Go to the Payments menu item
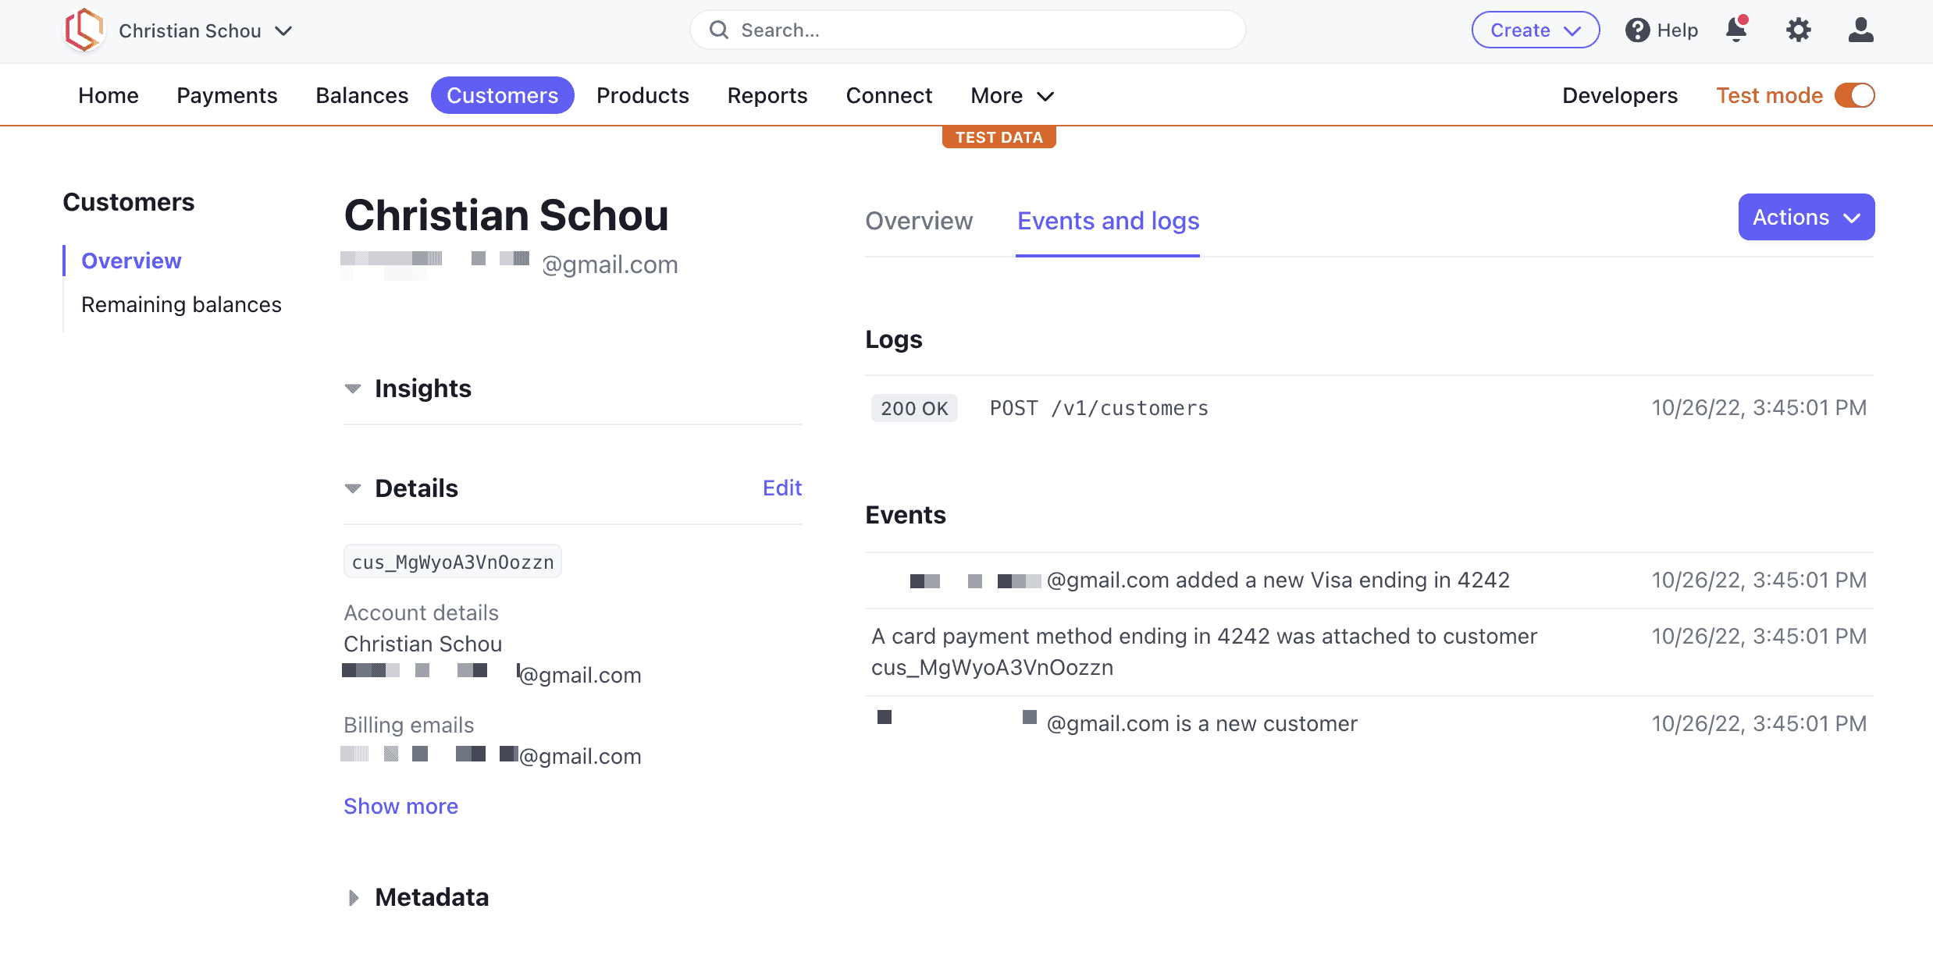This screenshot has width=1933, height=969. point(227,95)
